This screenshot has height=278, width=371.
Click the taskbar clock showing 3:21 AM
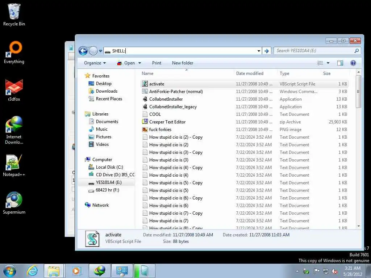click(353, 271)
